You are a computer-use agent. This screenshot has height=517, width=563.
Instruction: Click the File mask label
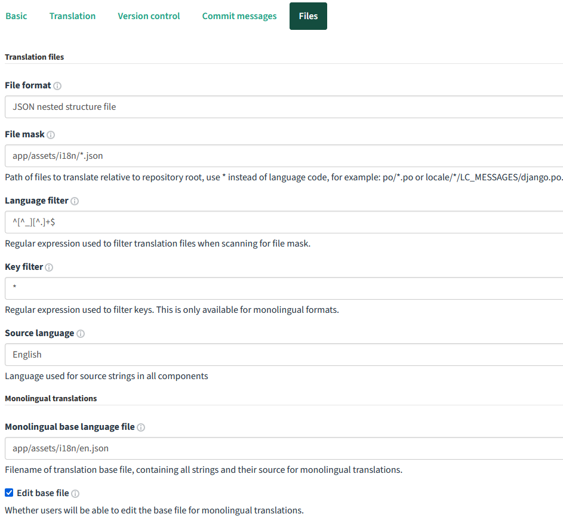pyautogui.click(x=24, y=134)
